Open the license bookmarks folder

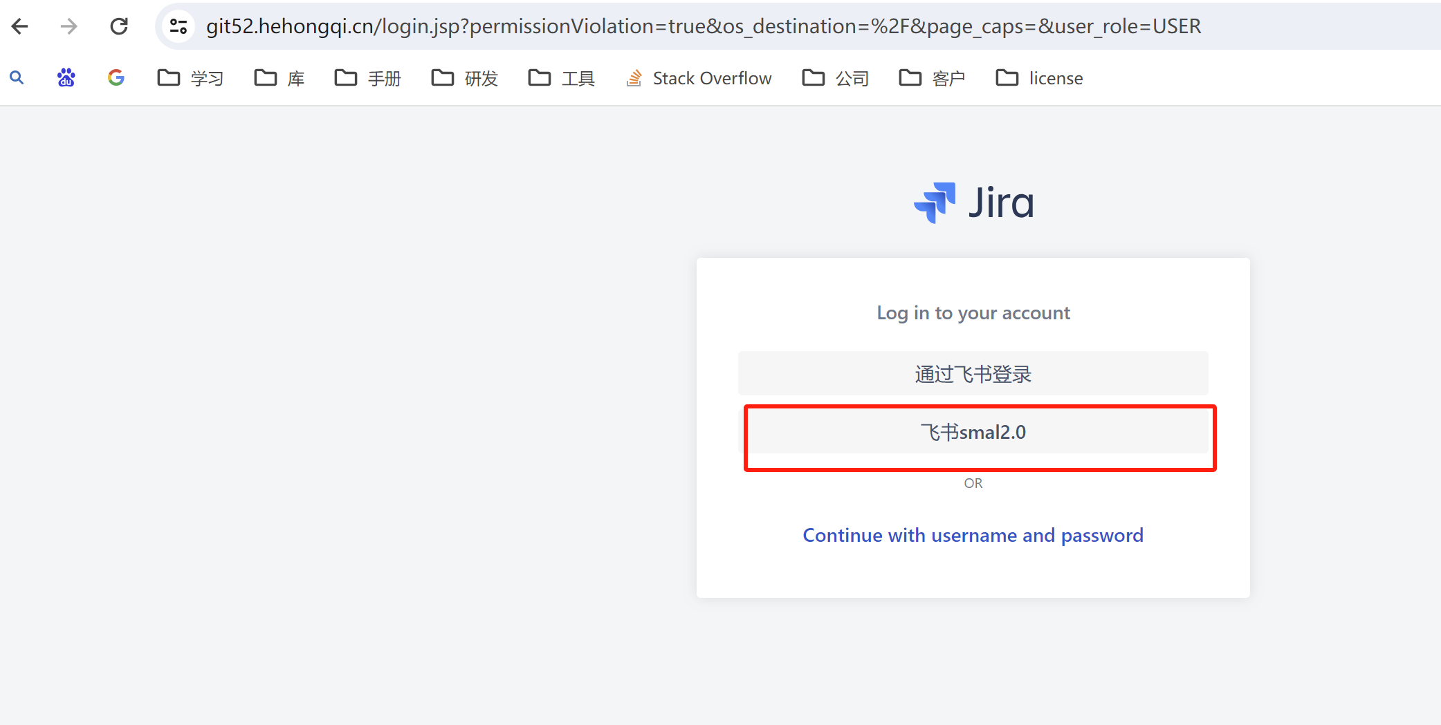click(1040, 78)
